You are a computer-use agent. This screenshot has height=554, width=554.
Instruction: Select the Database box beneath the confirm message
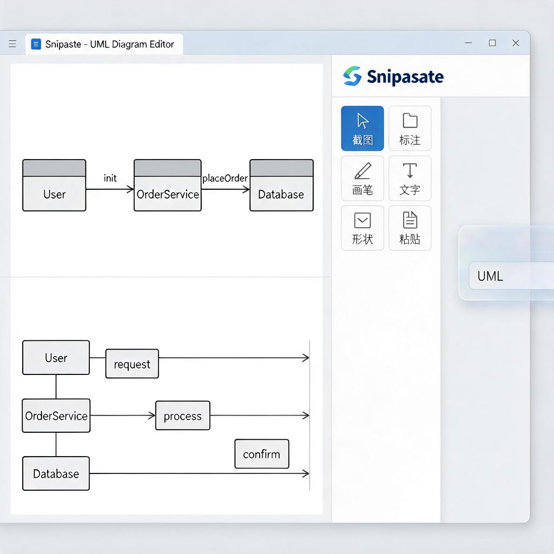[56, 473]
